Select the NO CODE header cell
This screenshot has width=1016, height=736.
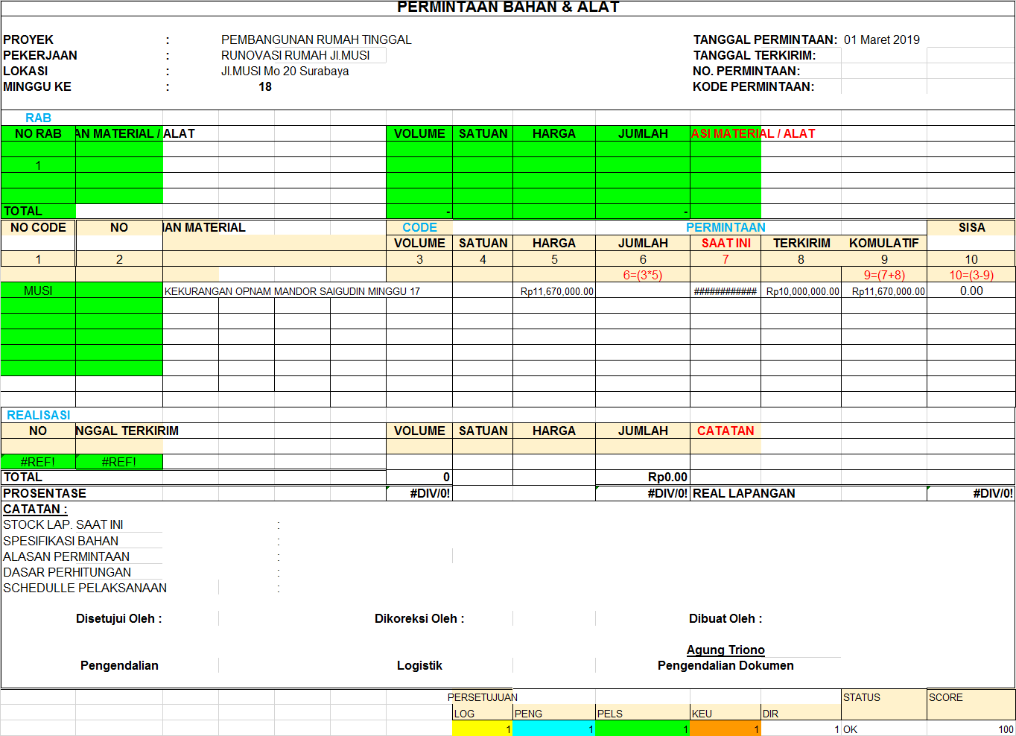(38, 227)
